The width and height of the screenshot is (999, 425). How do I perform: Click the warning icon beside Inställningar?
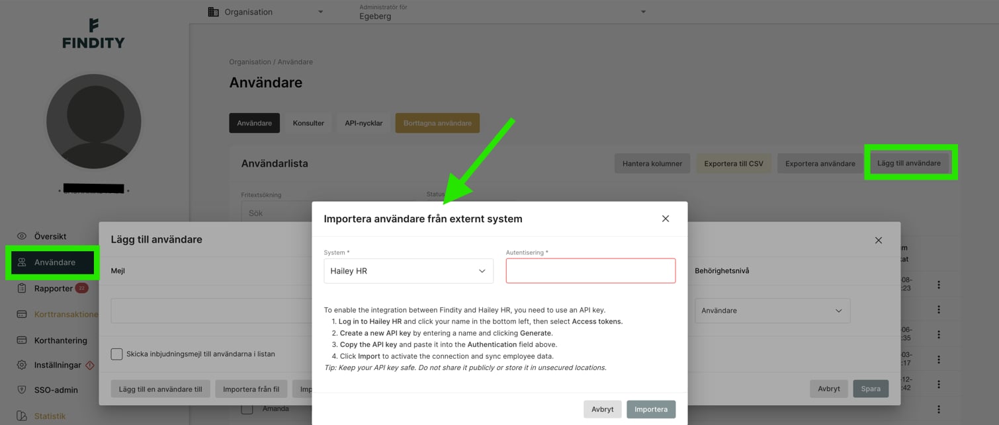tap(90, 365)
